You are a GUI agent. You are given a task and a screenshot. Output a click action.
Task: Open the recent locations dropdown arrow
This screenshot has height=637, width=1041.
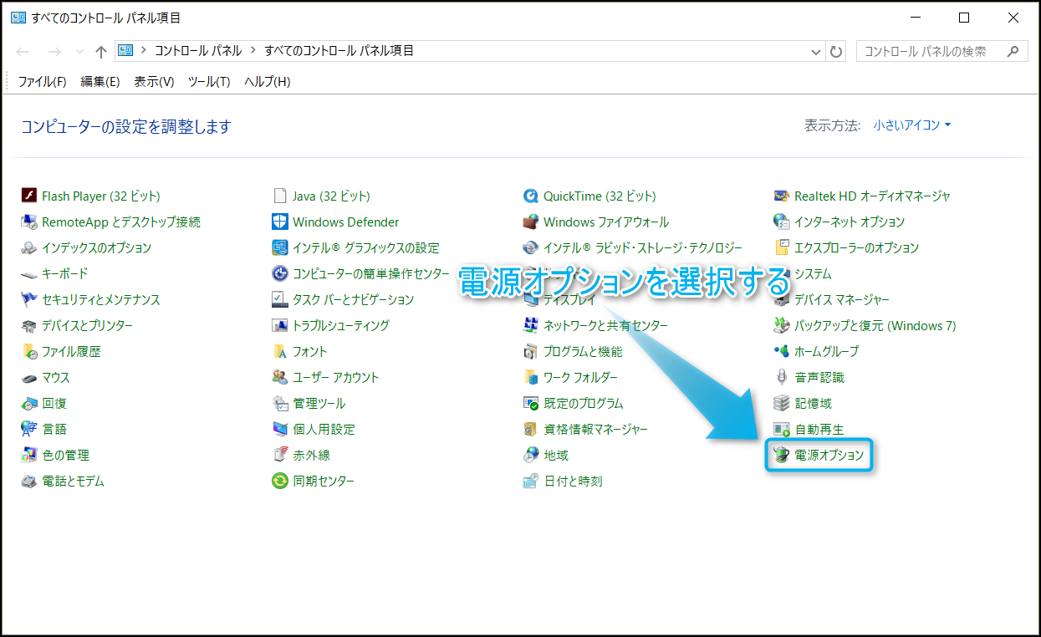point(80,51)
